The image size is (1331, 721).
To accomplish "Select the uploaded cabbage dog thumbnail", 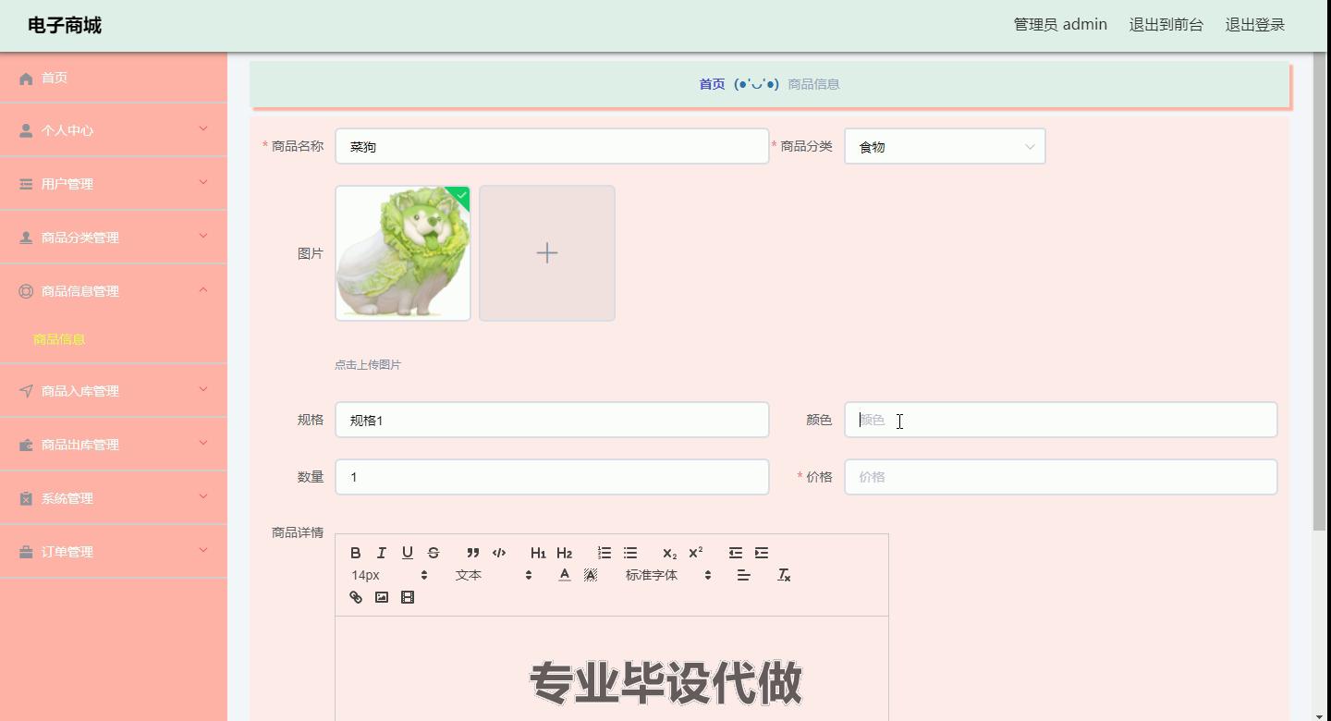I will coord(403,253).
